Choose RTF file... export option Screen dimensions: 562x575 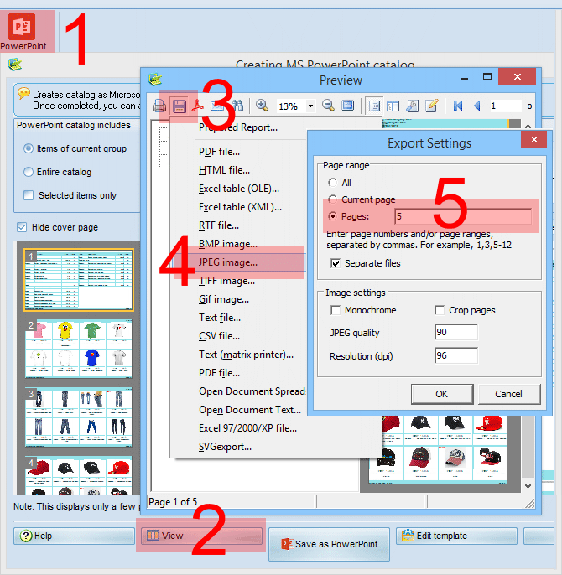pyautogui.click(x=238, y=225)
